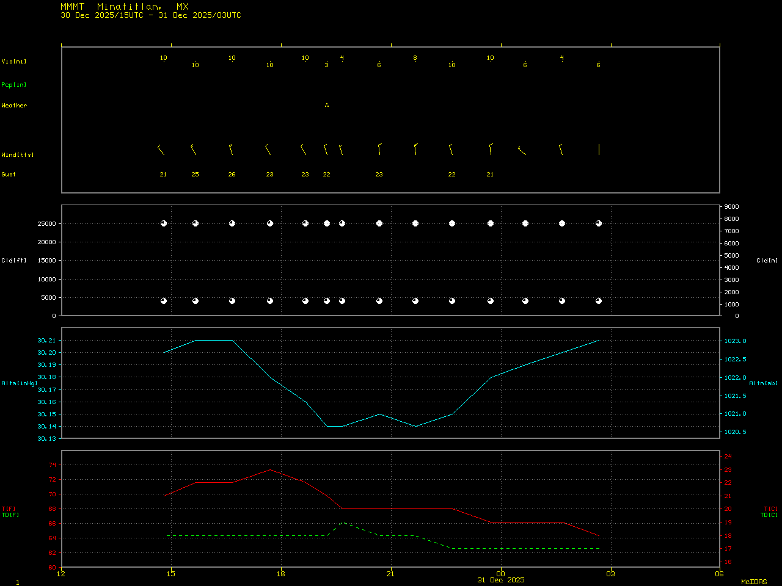Click the wind barb above gust 26
782x586 pixels.
231,150
